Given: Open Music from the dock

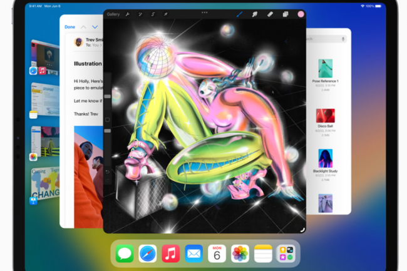Looking at the screenshot, I should pyautogui.click(x=171, y=253).
